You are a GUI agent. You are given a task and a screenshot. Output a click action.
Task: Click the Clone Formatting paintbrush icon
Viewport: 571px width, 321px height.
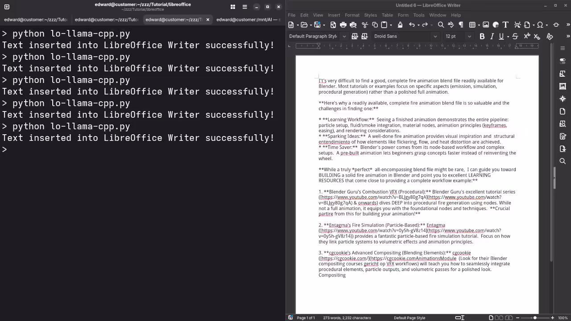click(x=401, y=25)
